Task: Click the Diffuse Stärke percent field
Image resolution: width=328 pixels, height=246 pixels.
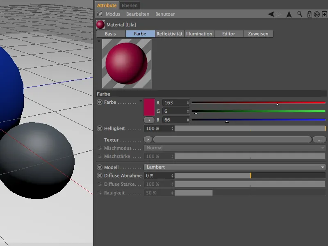Action: [157, 184]
